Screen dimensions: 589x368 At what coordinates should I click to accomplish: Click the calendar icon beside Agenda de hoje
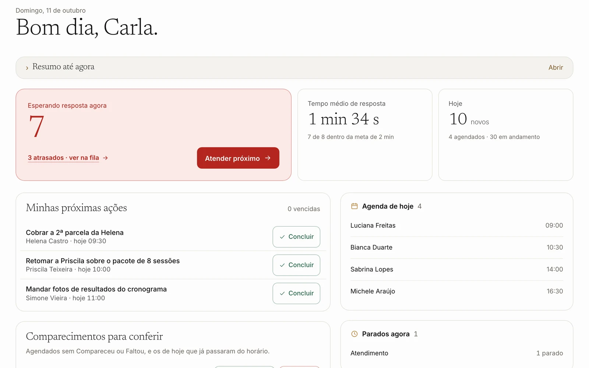(x=354, y=206)
